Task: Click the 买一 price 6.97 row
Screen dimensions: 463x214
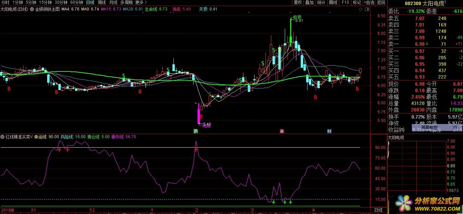Action: [x=425, y=51]
